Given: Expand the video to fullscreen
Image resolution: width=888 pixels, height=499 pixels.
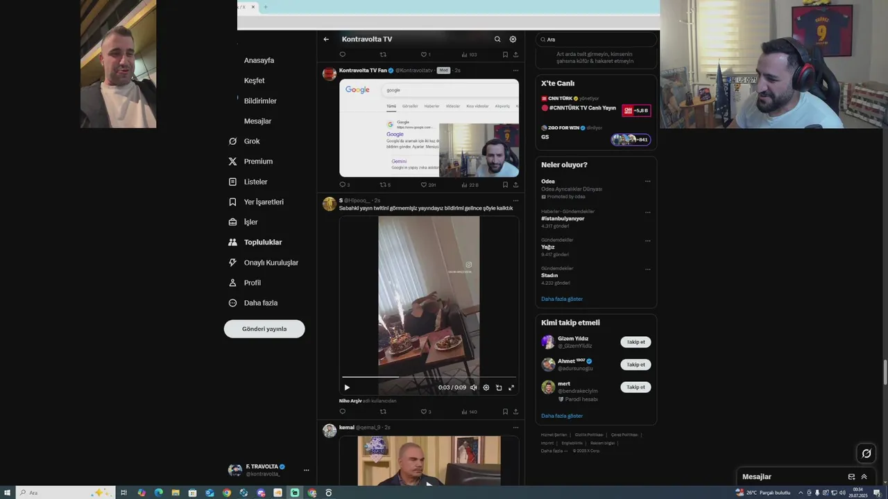Looking at the screenshot, I should coord(511,387).
